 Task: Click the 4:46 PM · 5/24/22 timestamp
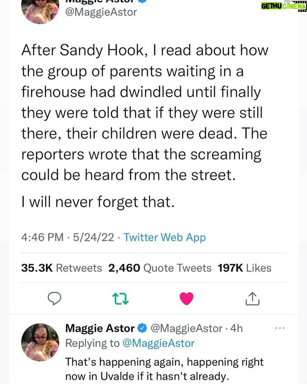67,237
